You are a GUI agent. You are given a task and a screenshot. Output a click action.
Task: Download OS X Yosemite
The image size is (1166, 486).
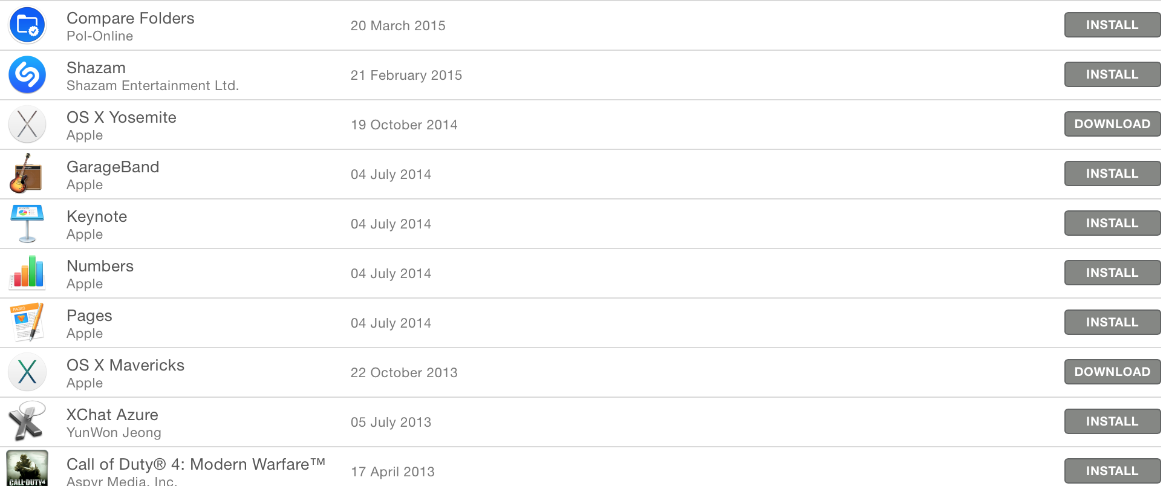click(1112, 125)
